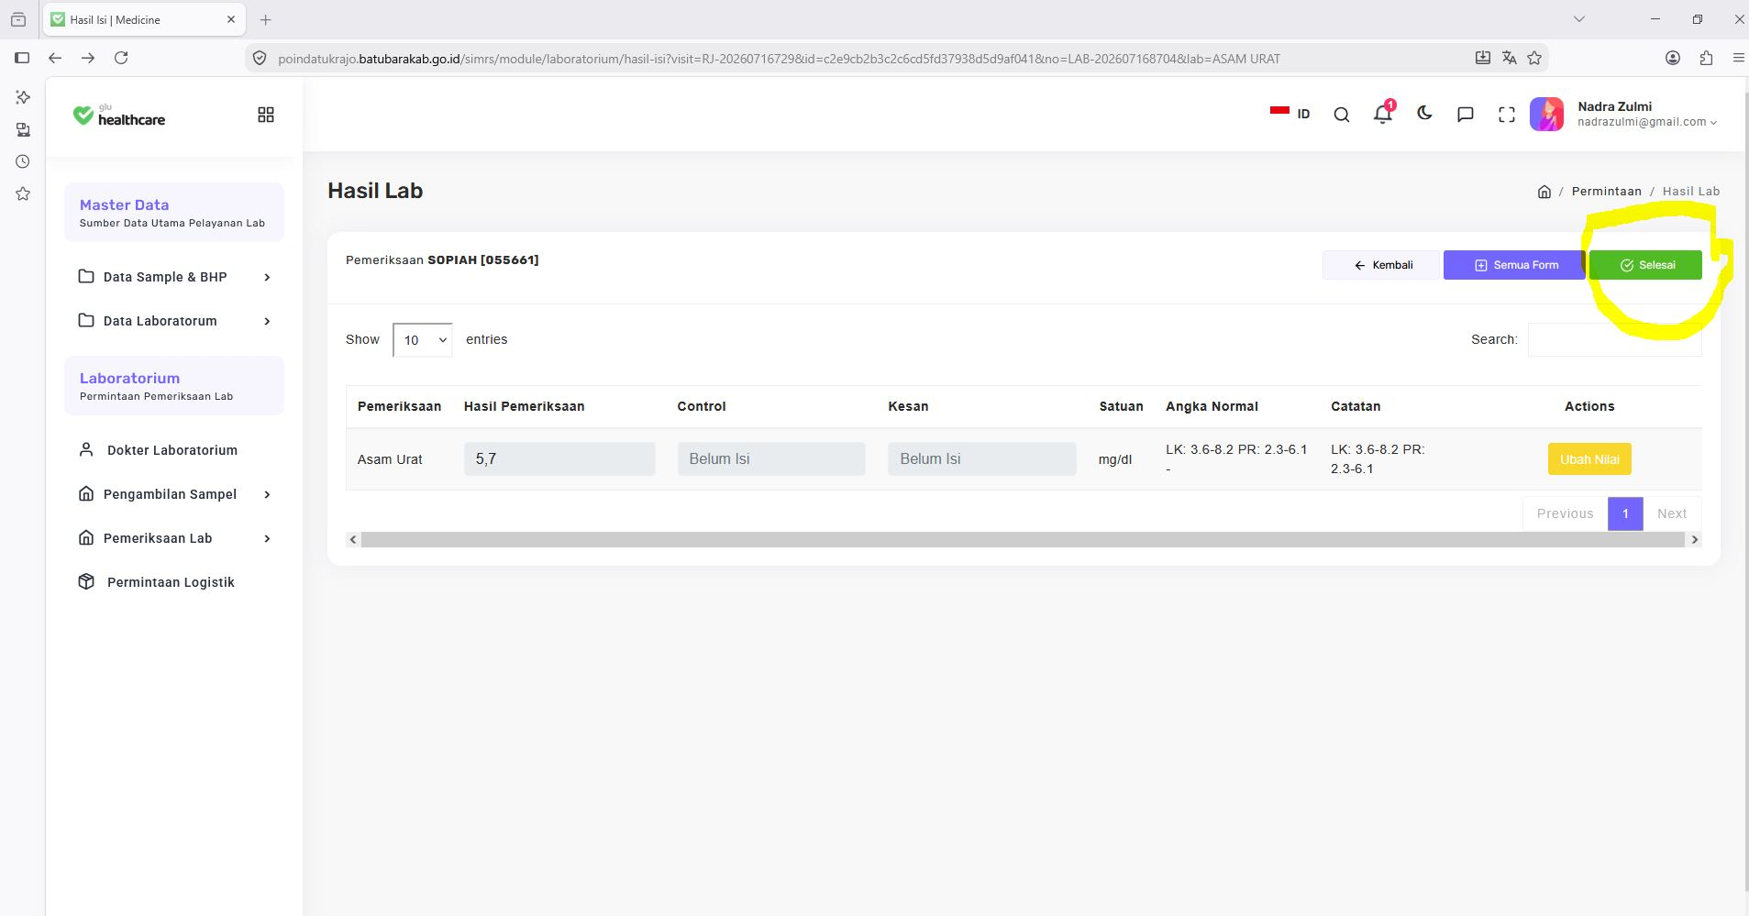The image size is (1749, 916).
Task: Click the Kembali back button
Action: point(1383,265)
